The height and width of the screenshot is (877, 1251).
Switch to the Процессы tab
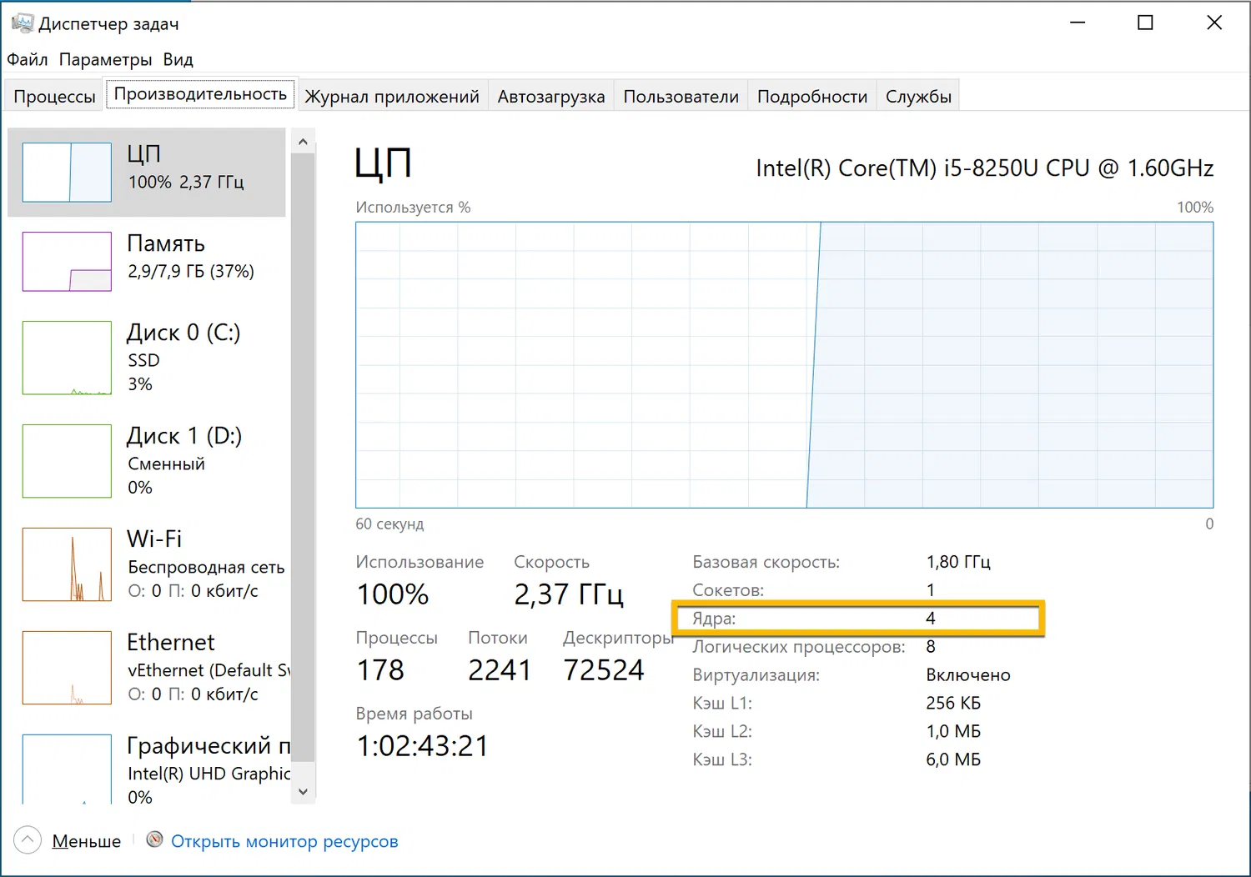(54, 97)
